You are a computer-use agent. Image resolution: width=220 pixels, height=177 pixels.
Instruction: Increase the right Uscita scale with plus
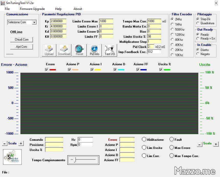tap(216, 144)
